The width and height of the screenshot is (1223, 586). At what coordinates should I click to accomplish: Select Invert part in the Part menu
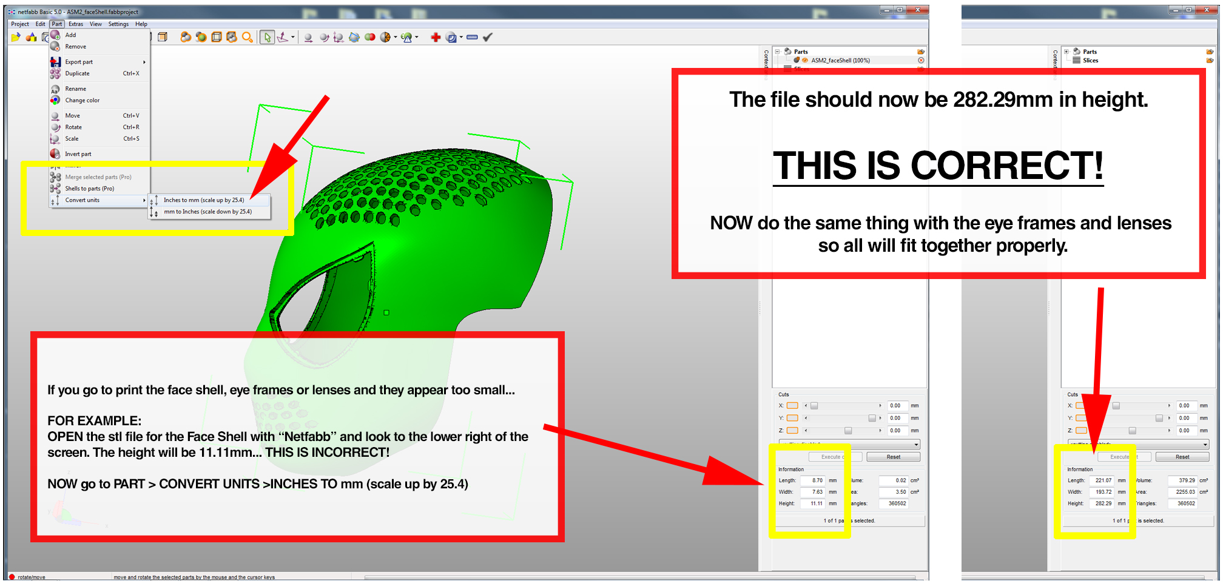coord(100,154)
